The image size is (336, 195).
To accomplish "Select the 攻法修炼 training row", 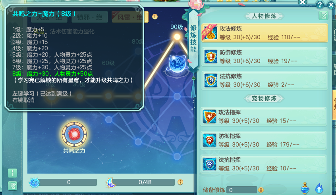I will [x=265, y=33].
